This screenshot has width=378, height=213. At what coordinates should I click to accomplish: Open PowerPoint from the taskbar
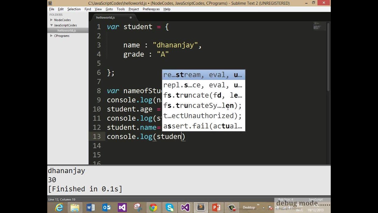pos(216,207)
